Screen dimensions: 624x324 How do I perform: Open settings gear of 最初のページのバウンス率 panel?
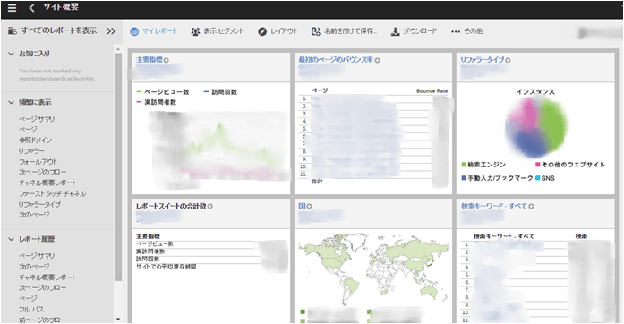(377, 60)
